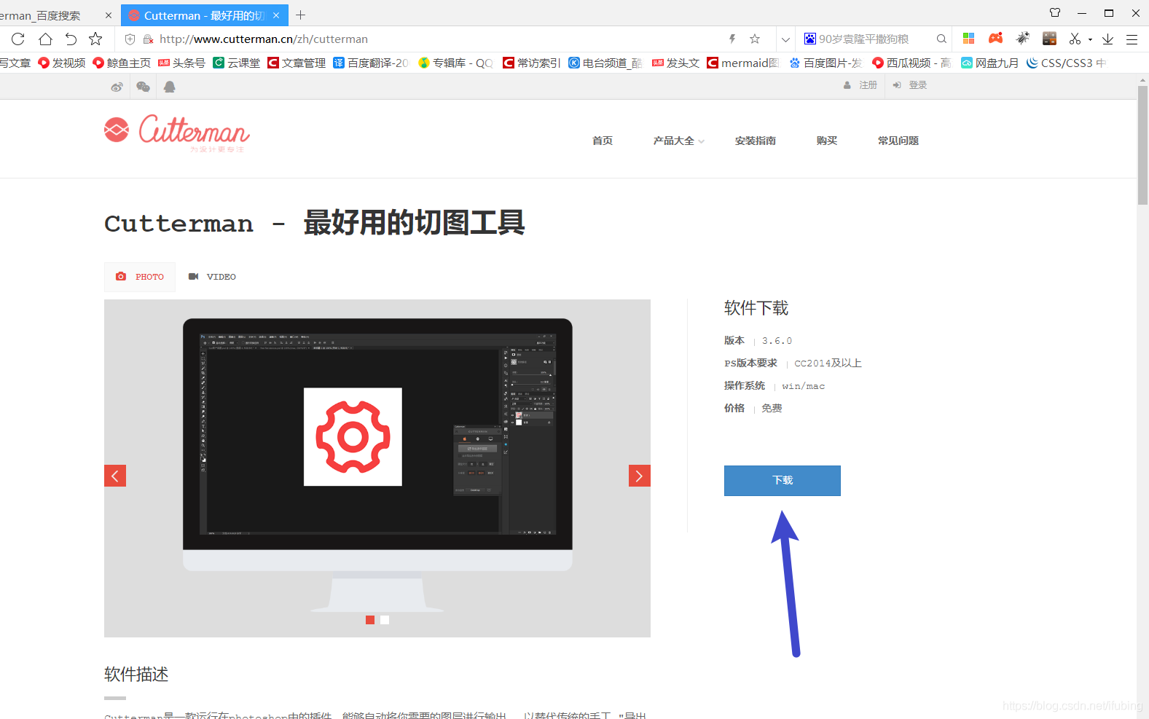
Task: Click the undo/back arrow icon
Action: 71,39
